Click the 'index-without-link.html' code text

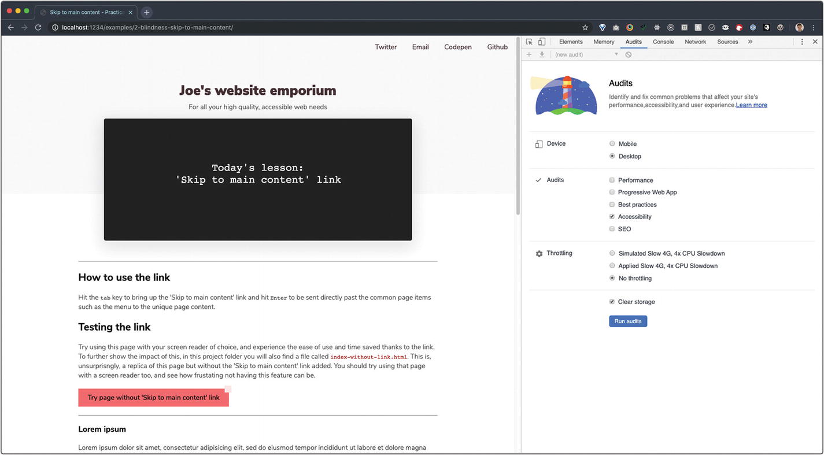pyautogui.click(x=369, y=357)
